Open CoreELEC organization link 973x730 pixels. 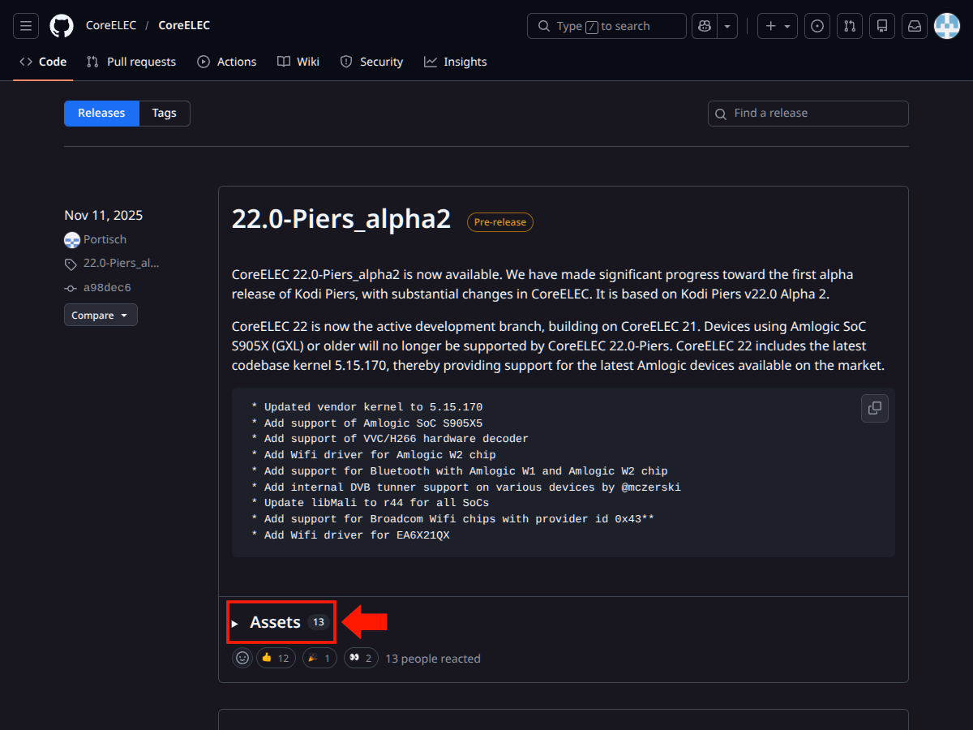point(111,26)
